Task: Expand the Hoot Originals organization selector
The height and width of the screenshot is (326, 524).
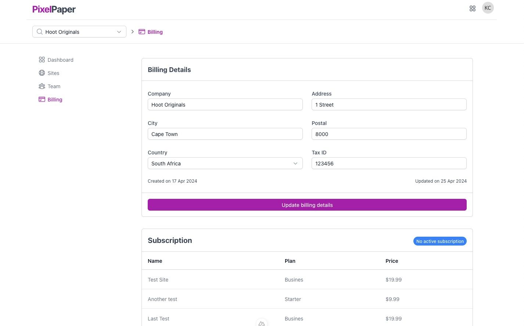Action: pos(79,32)
